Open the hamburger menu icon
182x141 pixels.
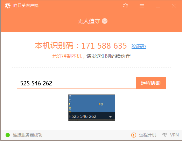point(142,6)
